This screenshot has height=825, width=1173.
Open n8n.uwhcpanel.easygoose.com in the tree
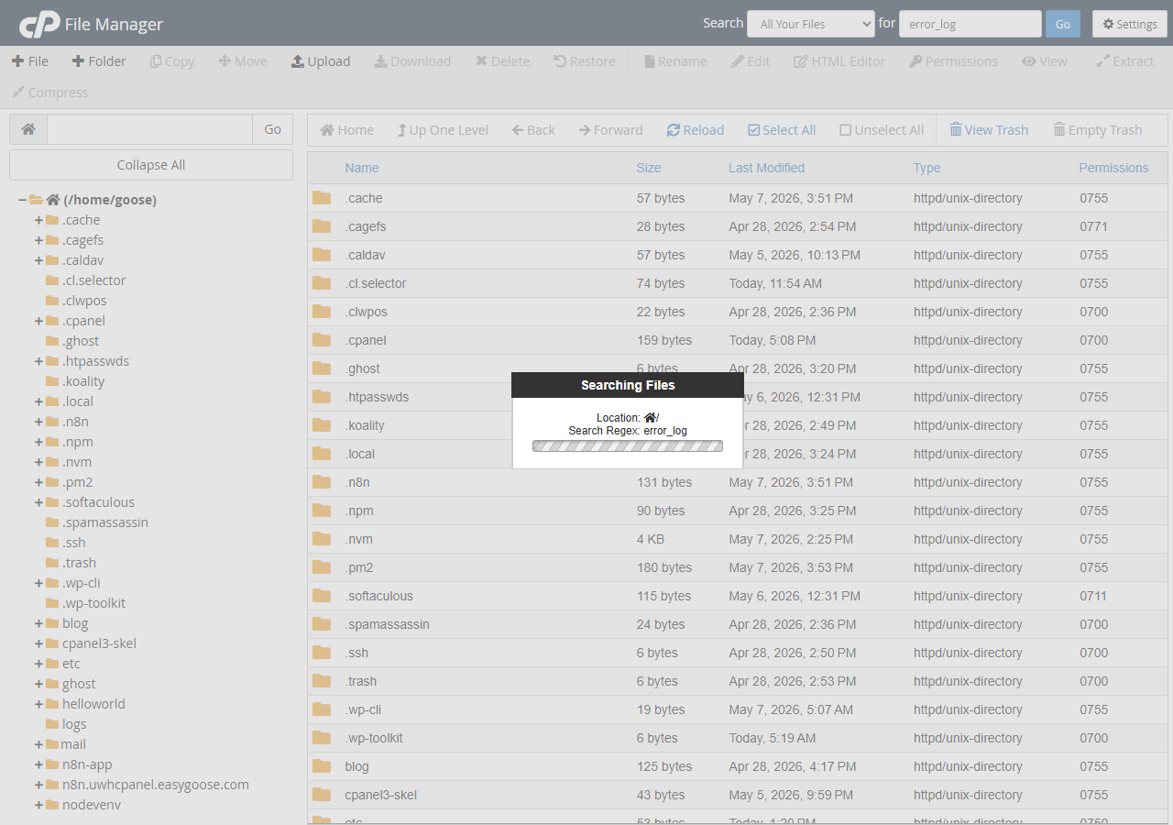[156, 785]
